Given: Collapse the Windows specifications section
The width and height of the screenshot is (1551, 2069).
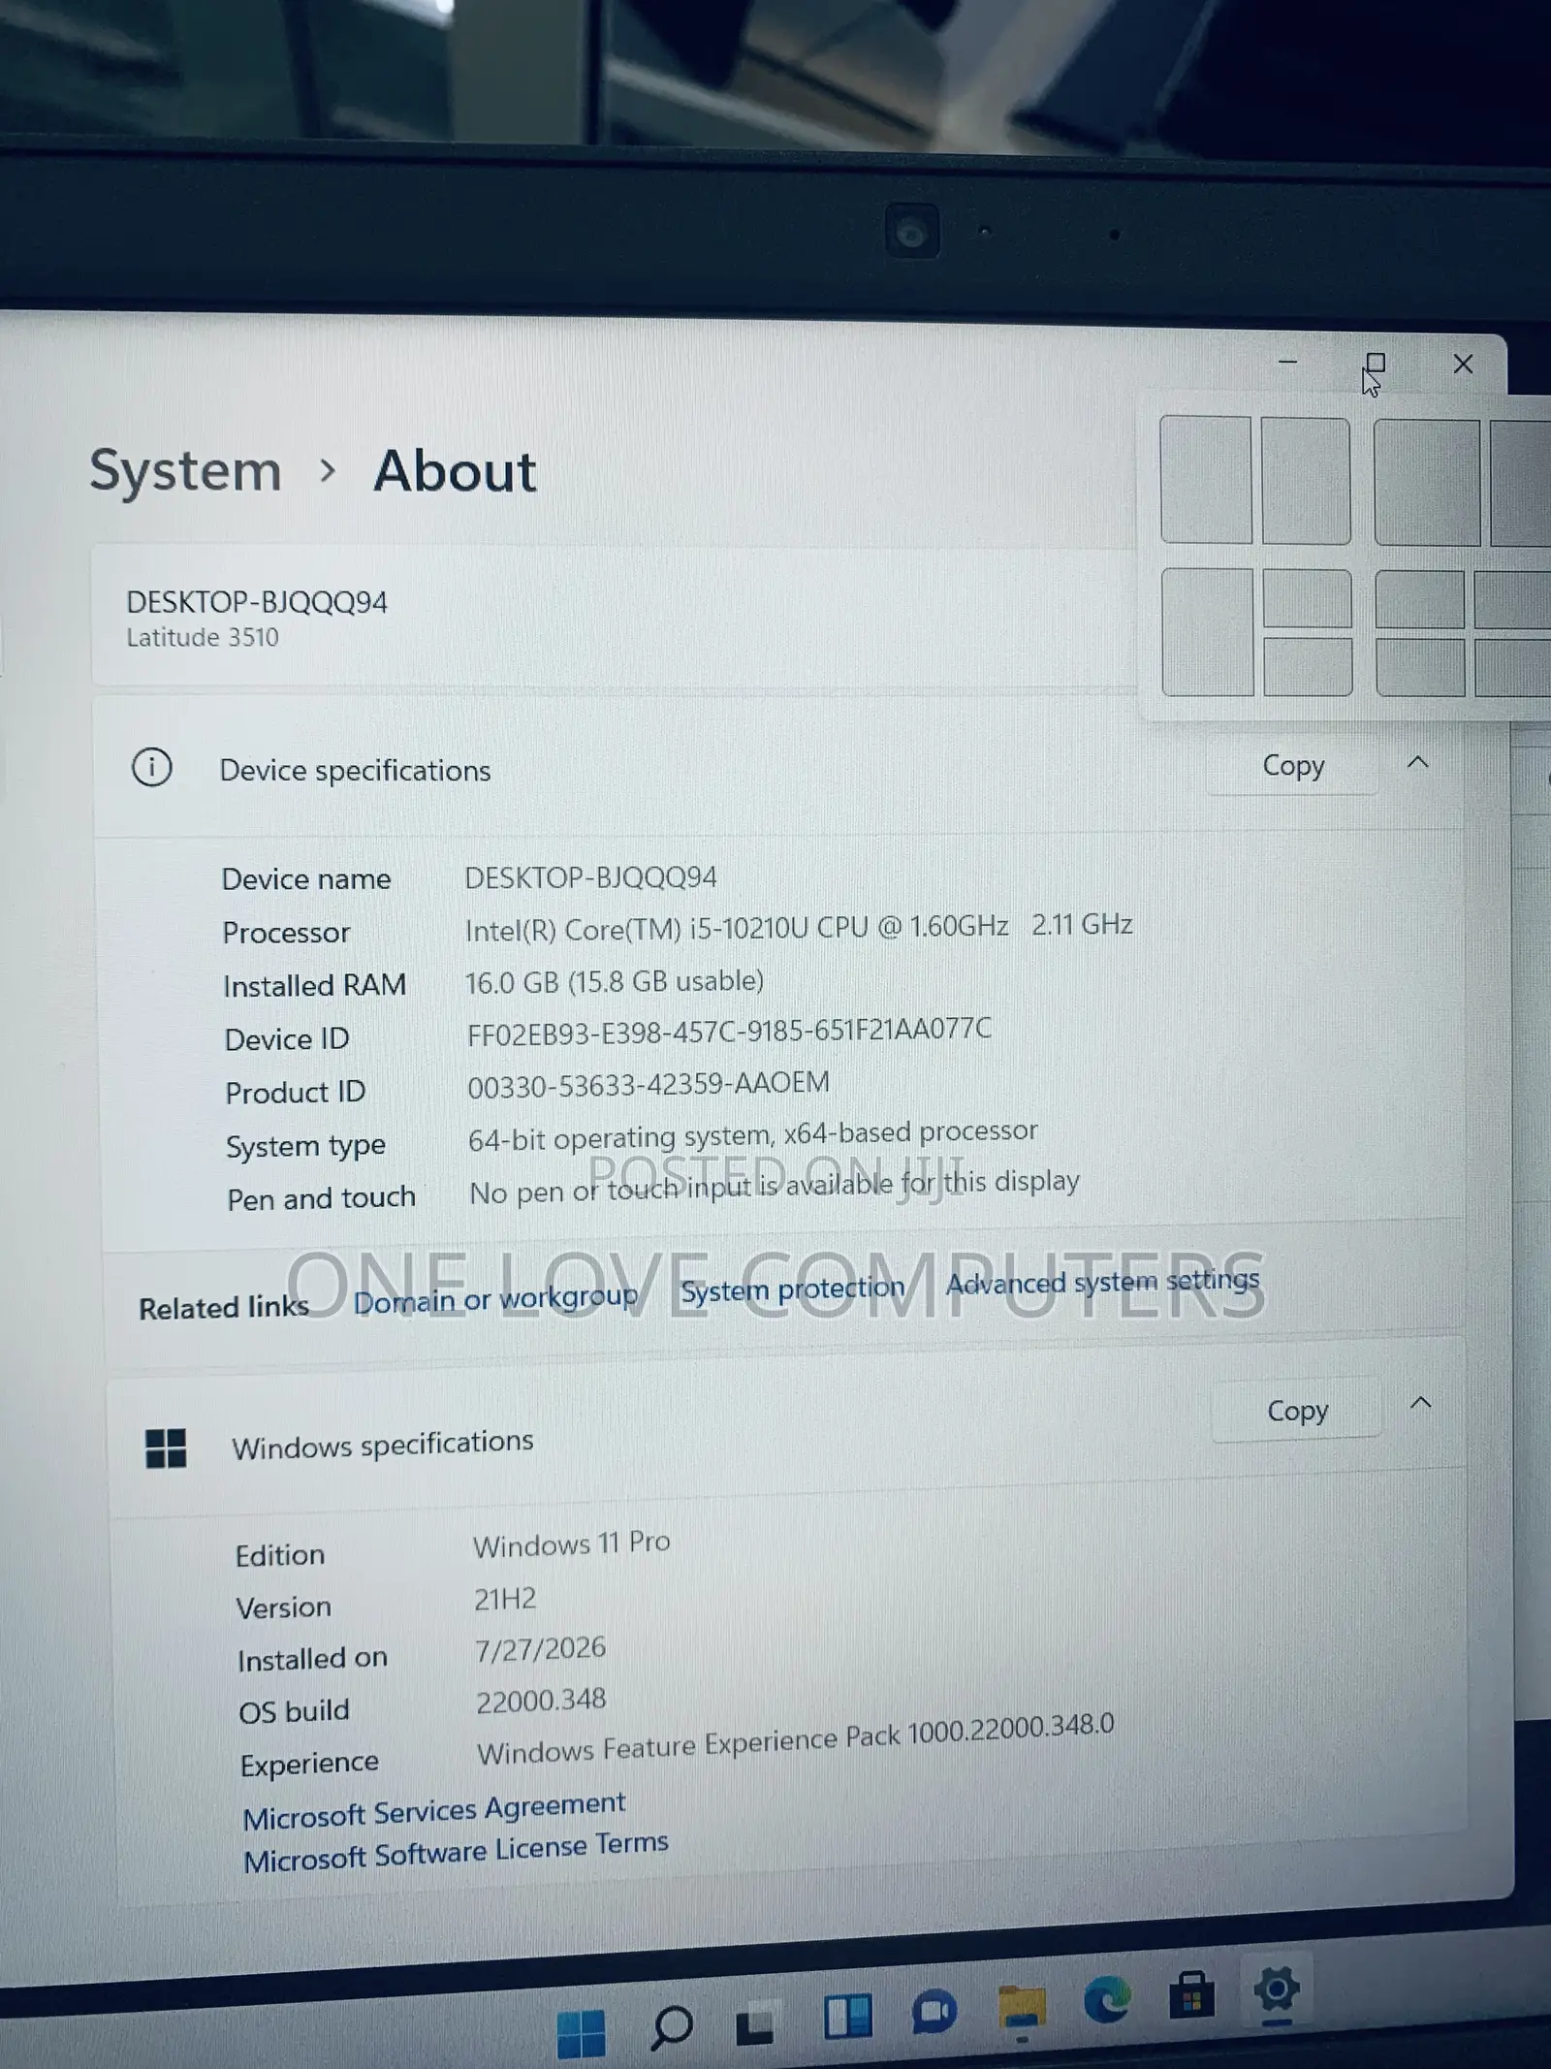Looking at the screenshot, I should tap(1421, 1403).
